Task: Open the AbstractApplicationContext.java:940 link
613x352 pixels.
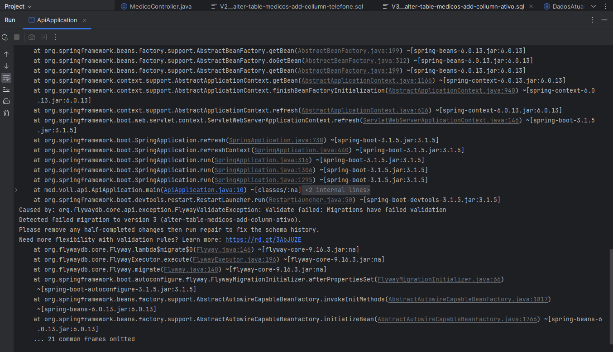Action: 452,91
